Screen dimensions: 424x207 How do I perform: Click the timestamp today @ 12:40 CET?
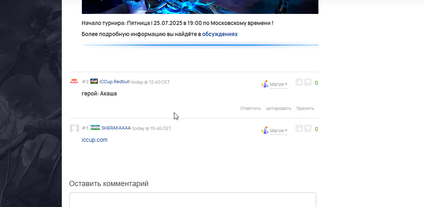[151, 82]
